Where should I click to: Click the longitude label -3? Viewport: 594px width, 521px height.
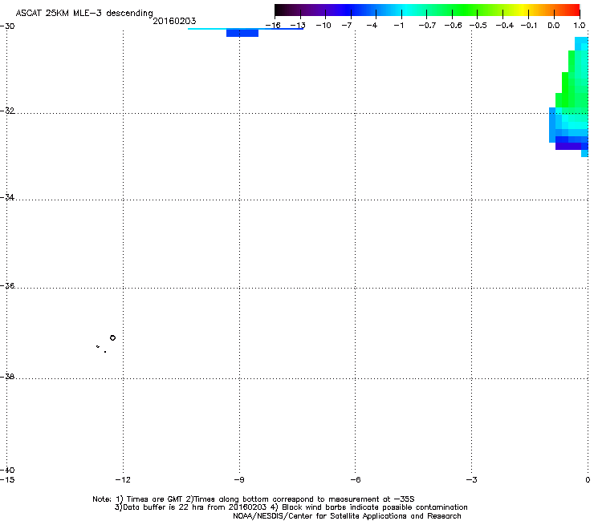tap(471, 480)
